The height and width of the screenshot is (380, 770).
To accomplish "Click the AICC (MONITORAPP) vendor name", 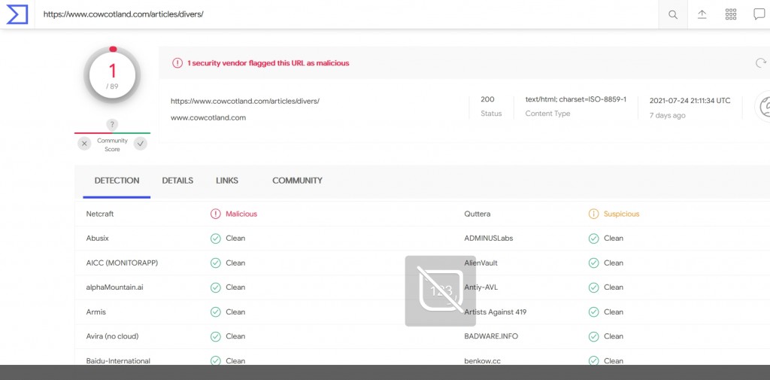I will (123, 263).
